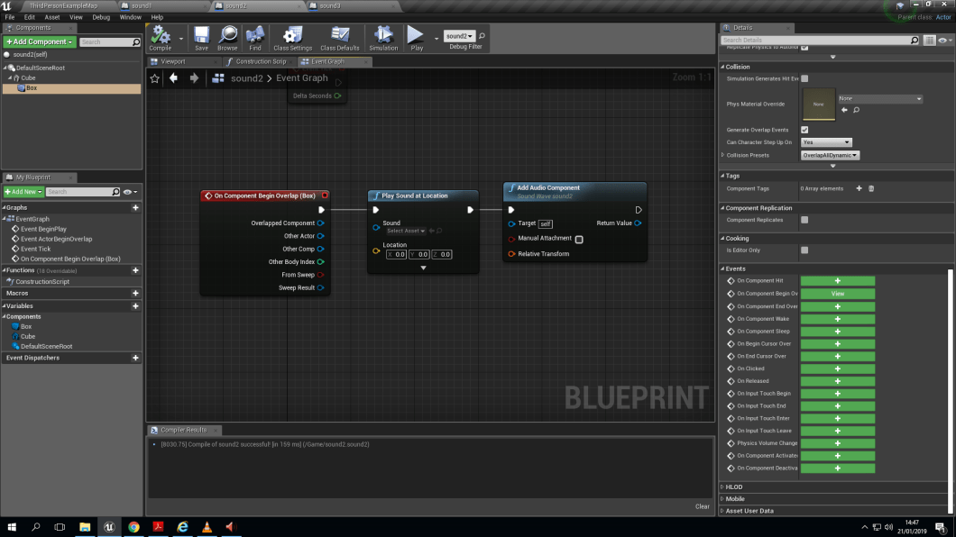This screenshot has width=956, height=537.
Task: Open Chrome from taskbar
Action: (133, 527)
